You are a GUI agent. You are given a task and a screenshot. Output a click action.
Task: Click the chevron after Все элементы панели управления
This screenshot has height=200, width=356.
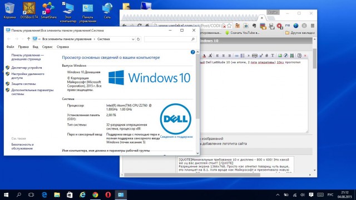95,39
